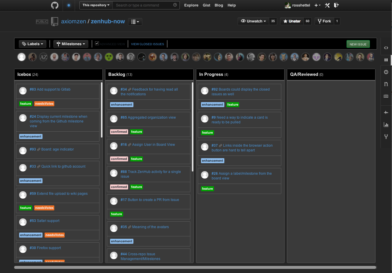Click the link icon on issue #33
The height and width of the screenshot is (273, 392).
click(x=39, y=167)
